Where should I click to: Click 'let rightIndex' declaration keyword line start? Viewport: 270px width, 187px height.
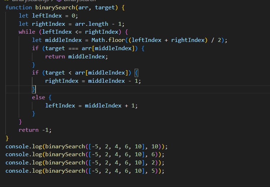click(42, 24)
